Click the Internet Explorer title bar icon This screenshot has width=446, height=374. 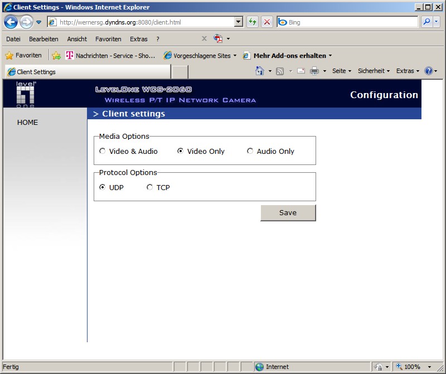click(x=8, y=7)
